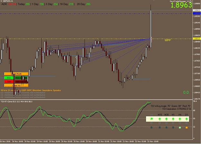The width and height of the screenshot is (201, 144).
Task: Click the dark square below H1
Action: [173, 128]
